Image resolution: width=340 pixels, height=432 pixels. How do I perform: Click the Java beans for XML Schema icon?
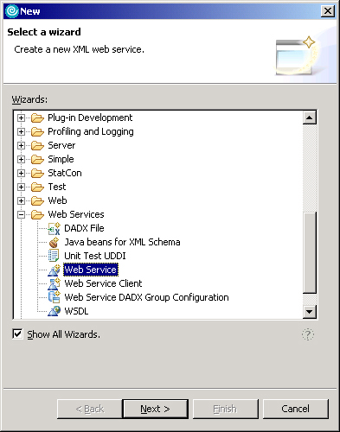coord(54,242)
